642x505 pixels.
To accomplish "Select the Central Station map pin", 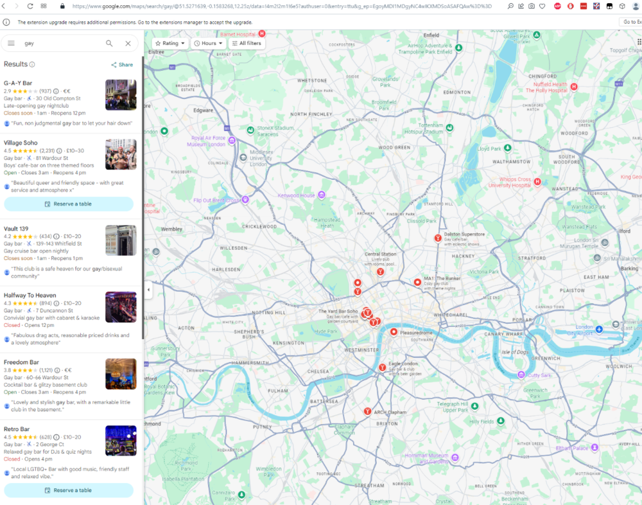I will [x=380, y=271].
